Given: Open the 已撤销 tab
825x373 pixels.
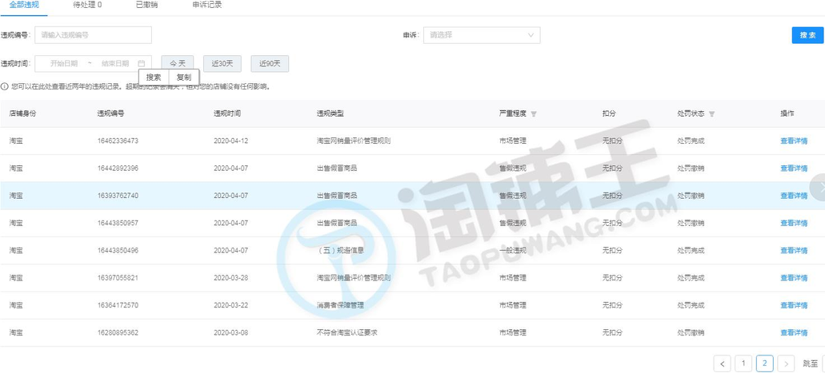Looking at the screenshot, I should click(x=146, y=5).
